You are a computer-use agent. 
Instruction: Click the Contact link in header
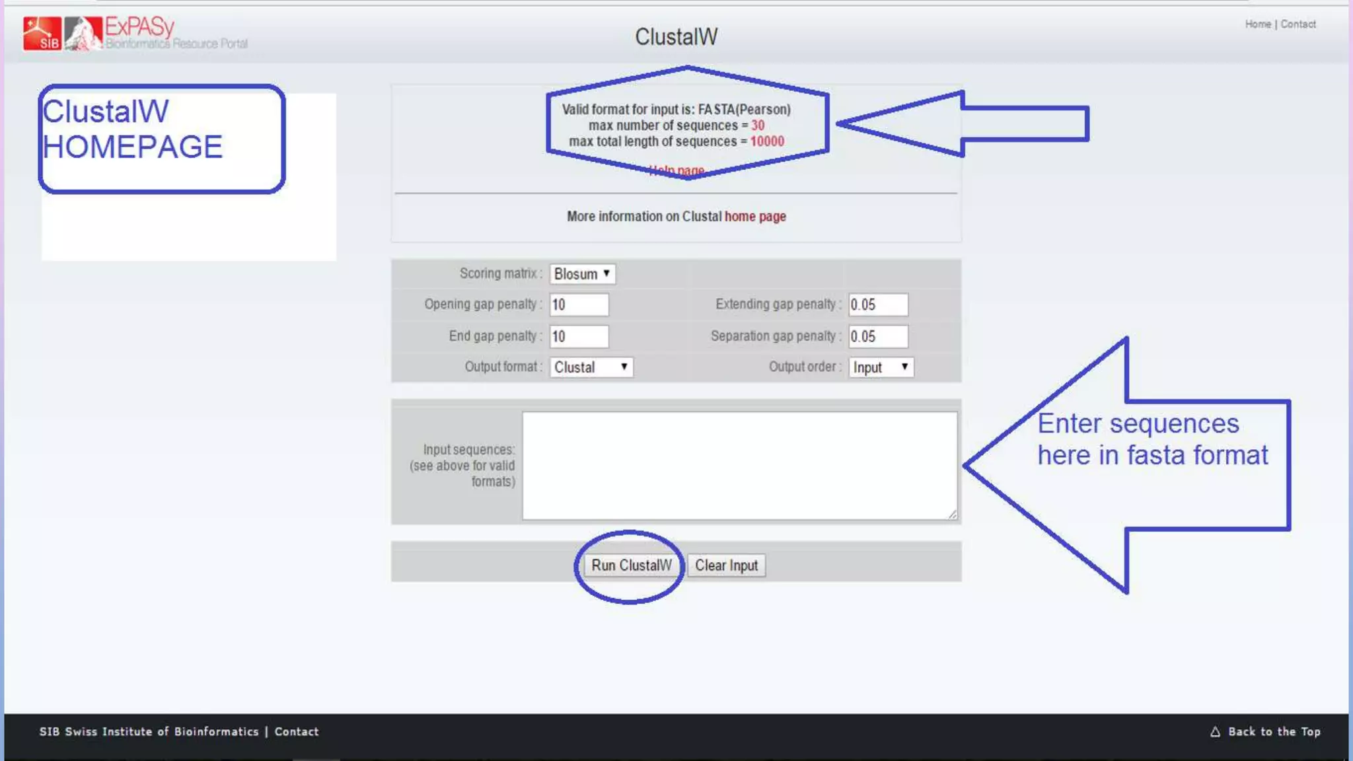coord(1298,24)
